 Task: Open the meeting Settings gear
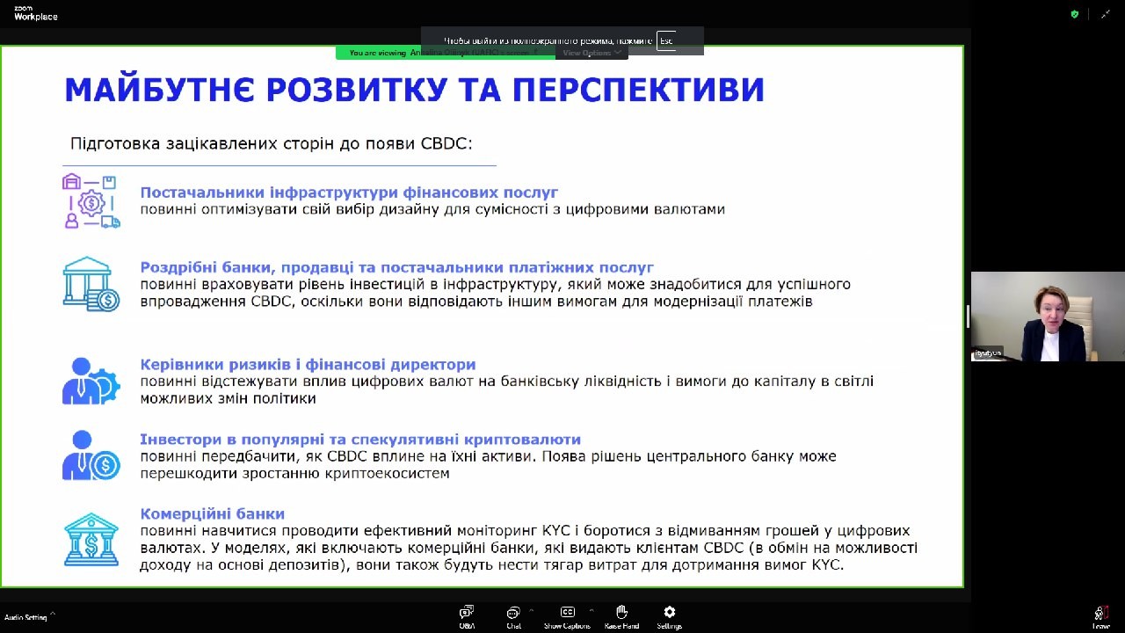669,617
